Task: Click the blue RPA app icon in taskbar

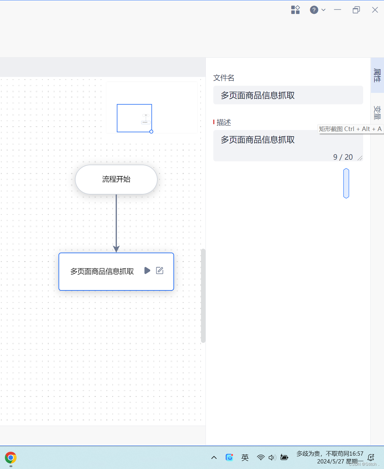Action: 230,458
